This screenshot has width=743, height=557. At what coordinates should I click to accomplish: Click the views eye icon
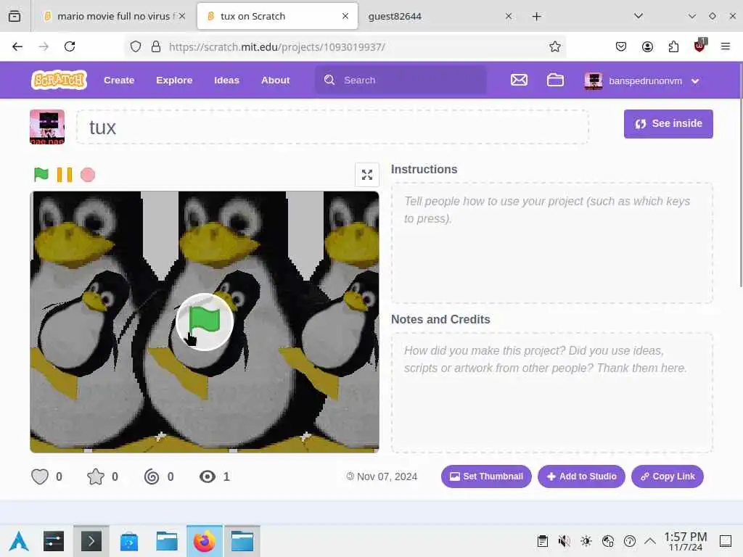(207, 476)
